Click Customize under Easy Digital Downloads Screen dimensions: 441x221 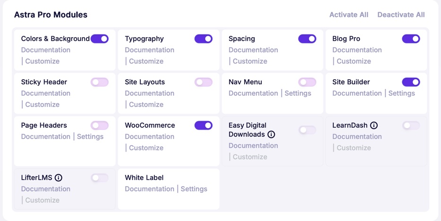250,157
